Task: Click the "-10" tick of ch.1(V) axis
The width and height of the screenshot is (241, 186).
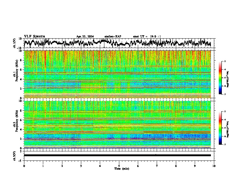Action: tap(20, 48)
